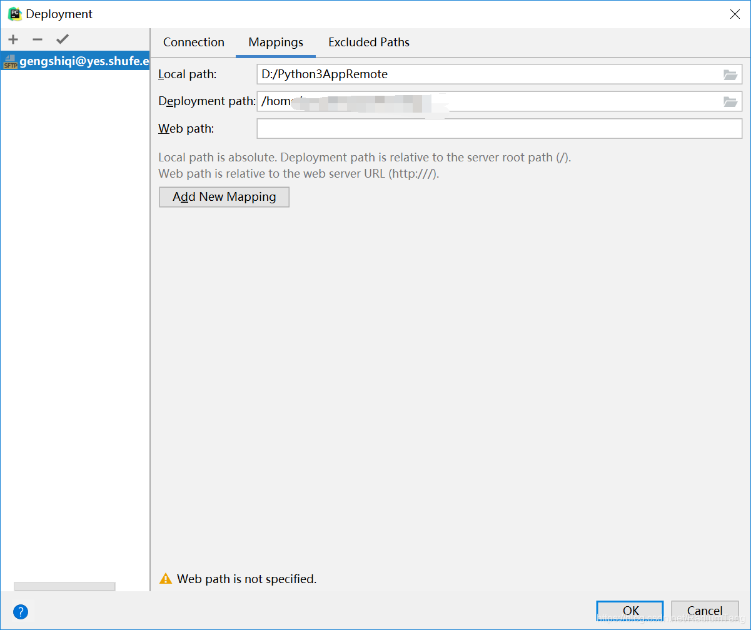Add a new deployment server with plus icon
Viewport: 751px width, 630px height.
(13, 39)
